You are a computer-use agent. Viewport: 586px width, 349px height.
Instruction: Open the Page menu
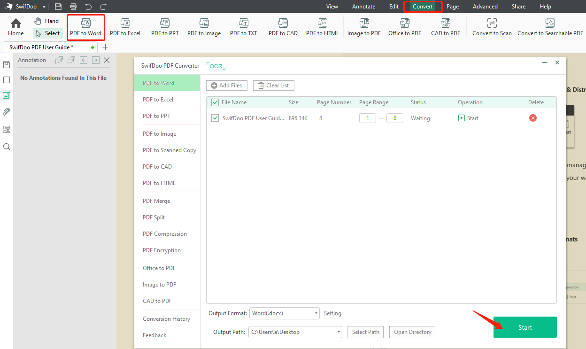[453, 7]
